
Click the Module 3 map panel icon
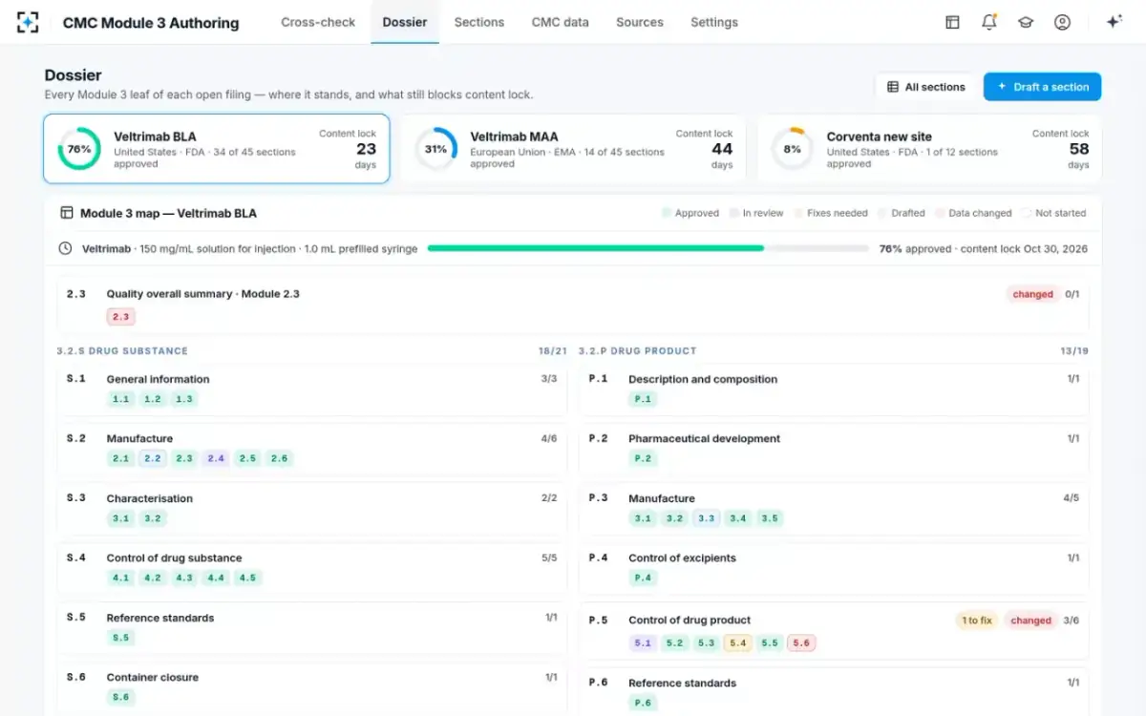(66, 213)
